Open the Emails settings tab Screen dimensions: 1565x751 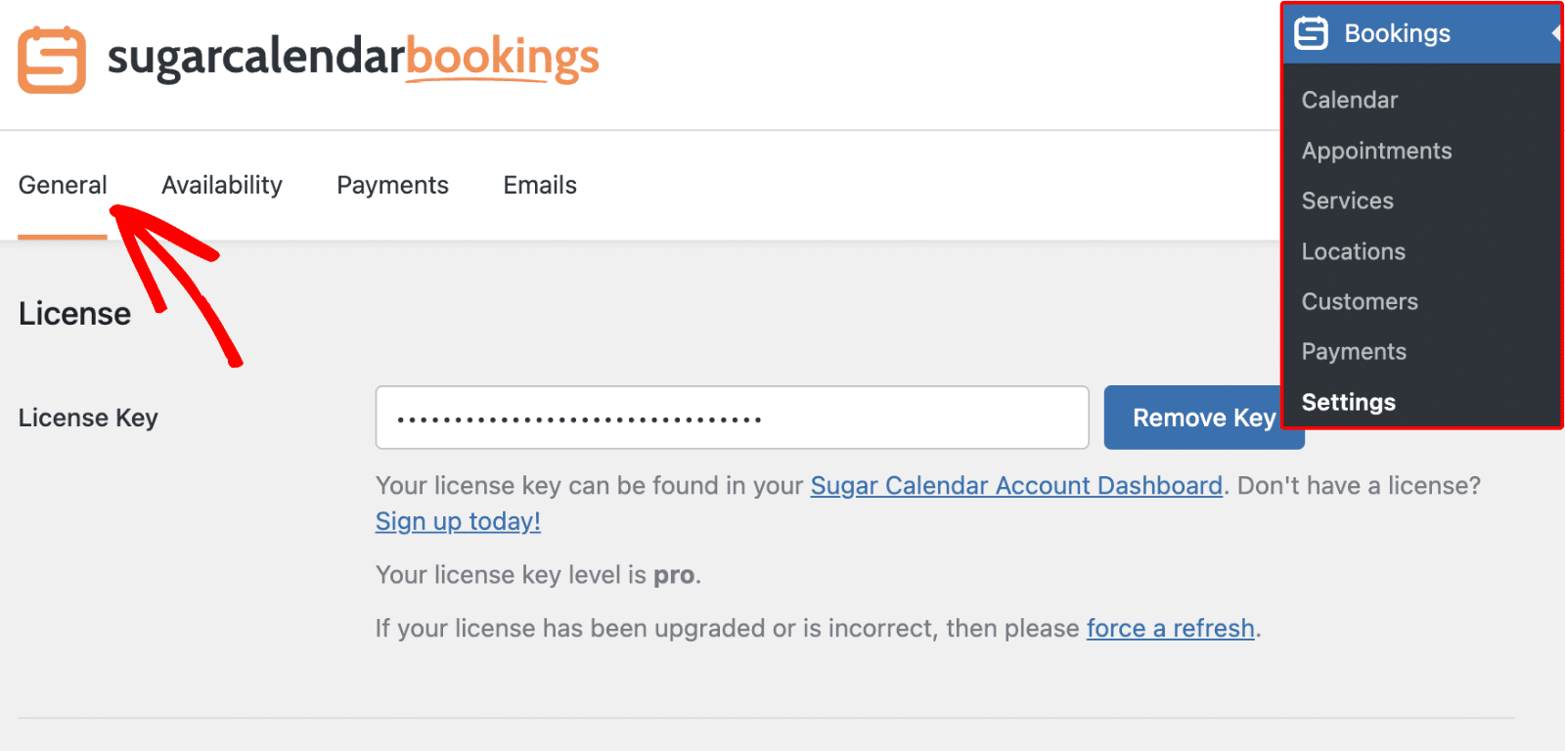click(x=539, y=185)
